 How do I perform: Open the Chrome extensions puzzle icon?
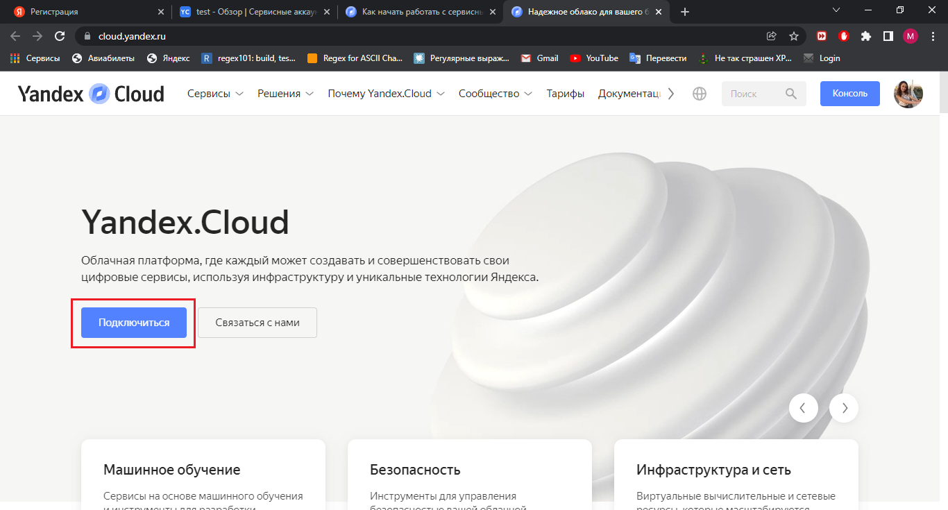865,36
